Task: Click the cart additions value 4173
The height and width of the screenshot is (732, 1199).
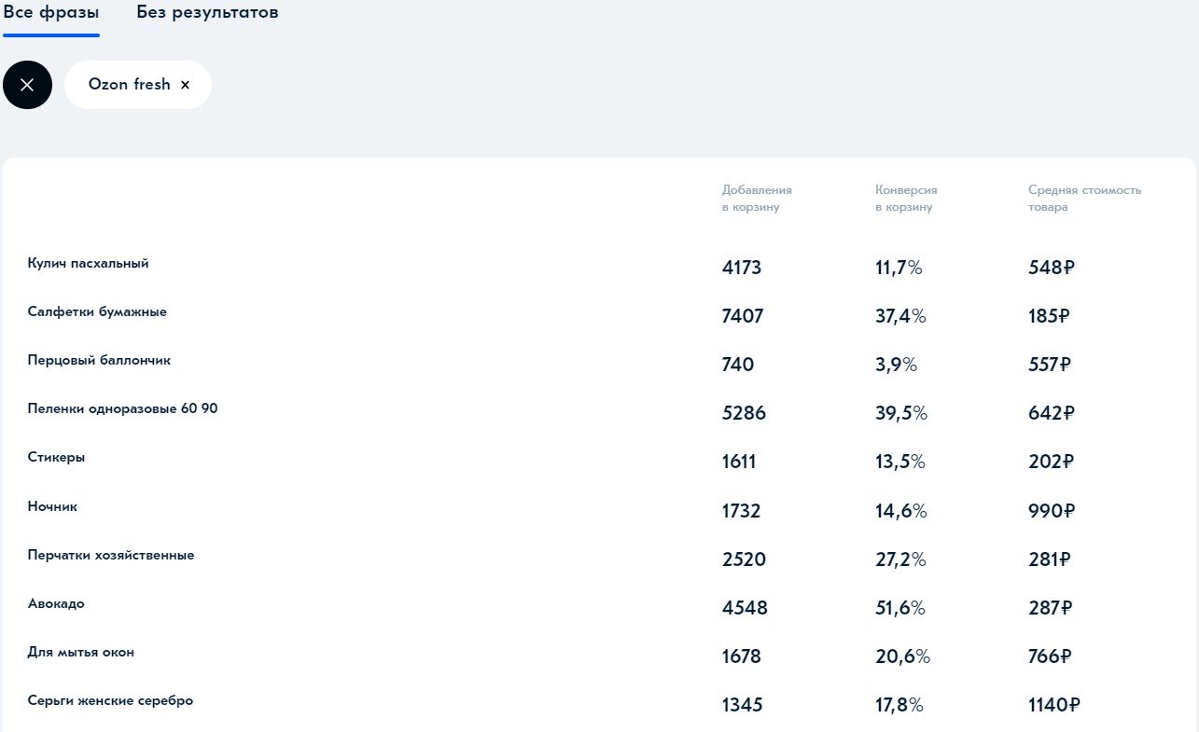Action: [742, 269]
